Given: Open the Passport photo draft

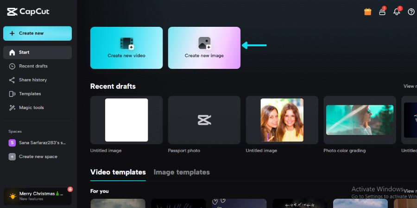Looking at the screenshot, I should pyautogui.click(x=204, y=120).
